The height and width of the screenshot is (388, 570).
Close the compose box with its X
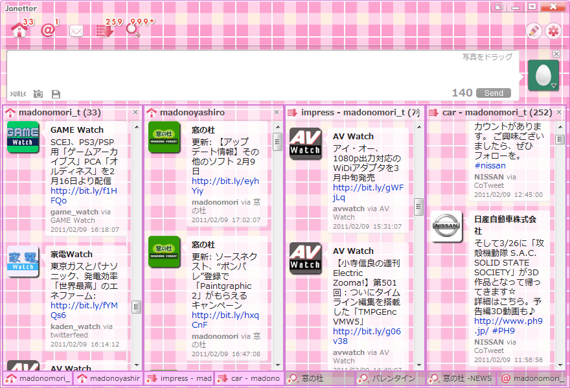(x=556, y=54)
